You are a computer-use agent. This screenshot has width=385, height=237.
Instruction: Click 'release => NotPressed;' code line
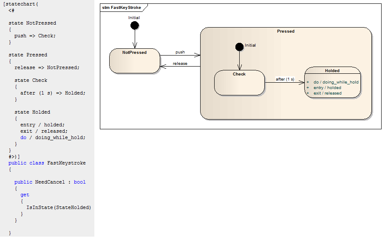coord(47,67)
